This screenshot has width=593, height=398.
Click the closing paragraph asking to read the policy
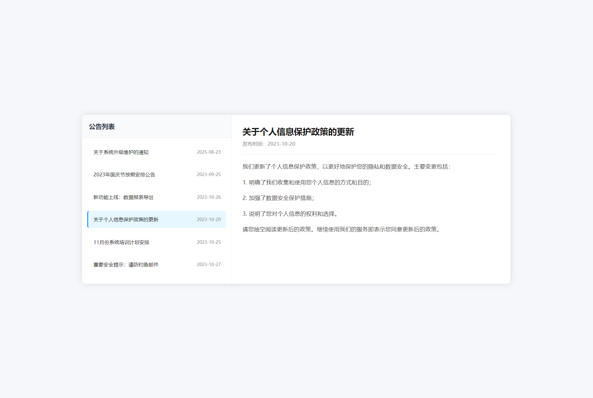tap(341, 229)
